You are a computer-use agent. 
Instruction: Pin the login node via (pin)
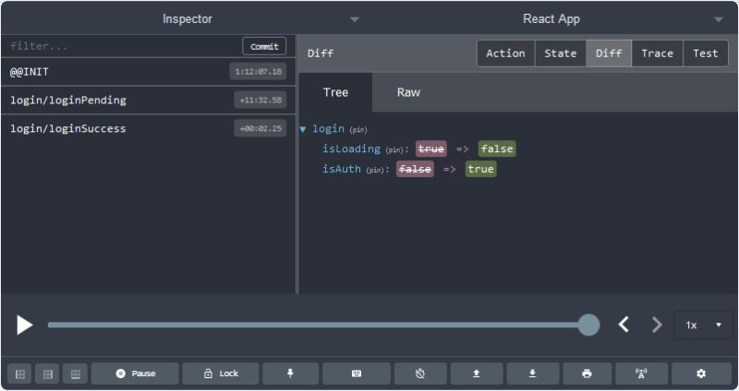click(x=358, y=129)
